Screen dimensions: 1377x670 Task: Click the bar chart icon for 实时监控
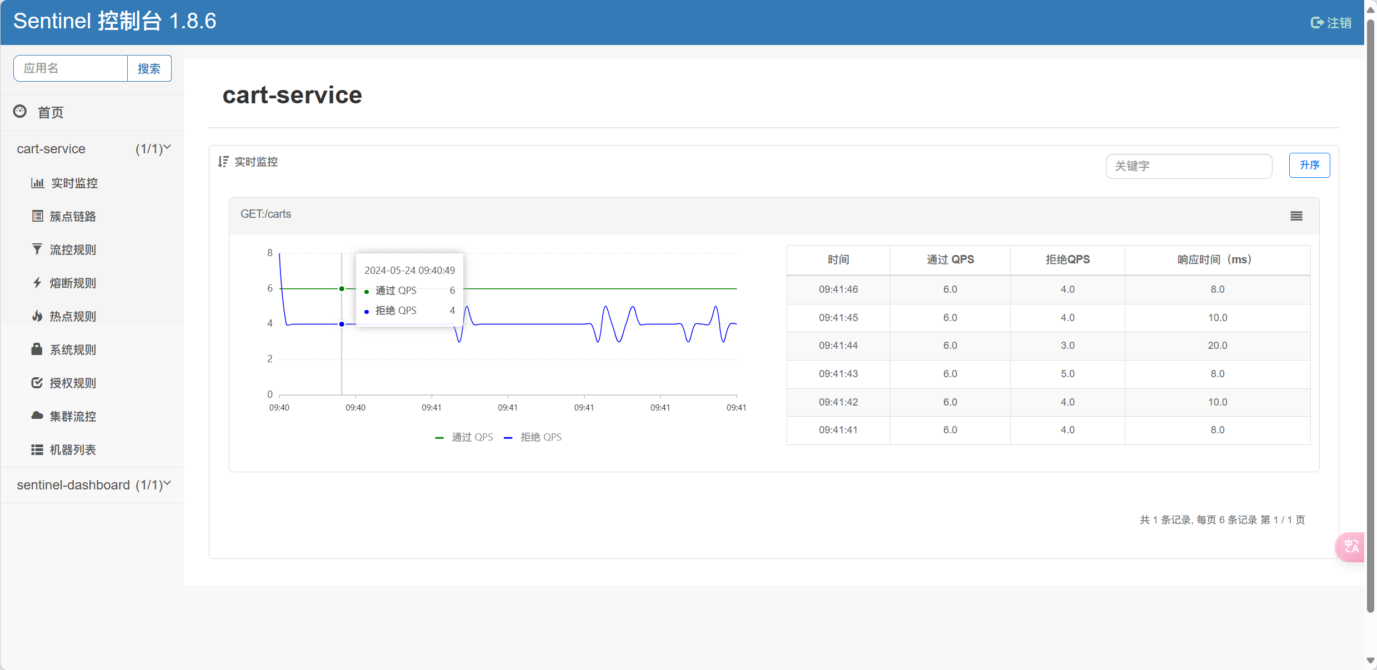pos(37,183)
